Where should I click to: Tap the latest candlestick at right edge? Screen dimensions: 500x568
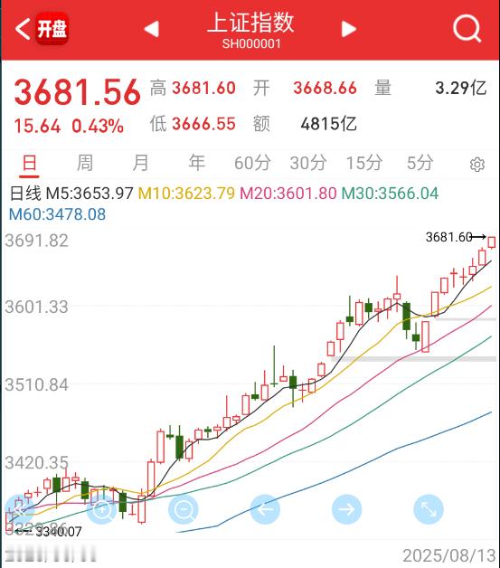coord(492,242)
